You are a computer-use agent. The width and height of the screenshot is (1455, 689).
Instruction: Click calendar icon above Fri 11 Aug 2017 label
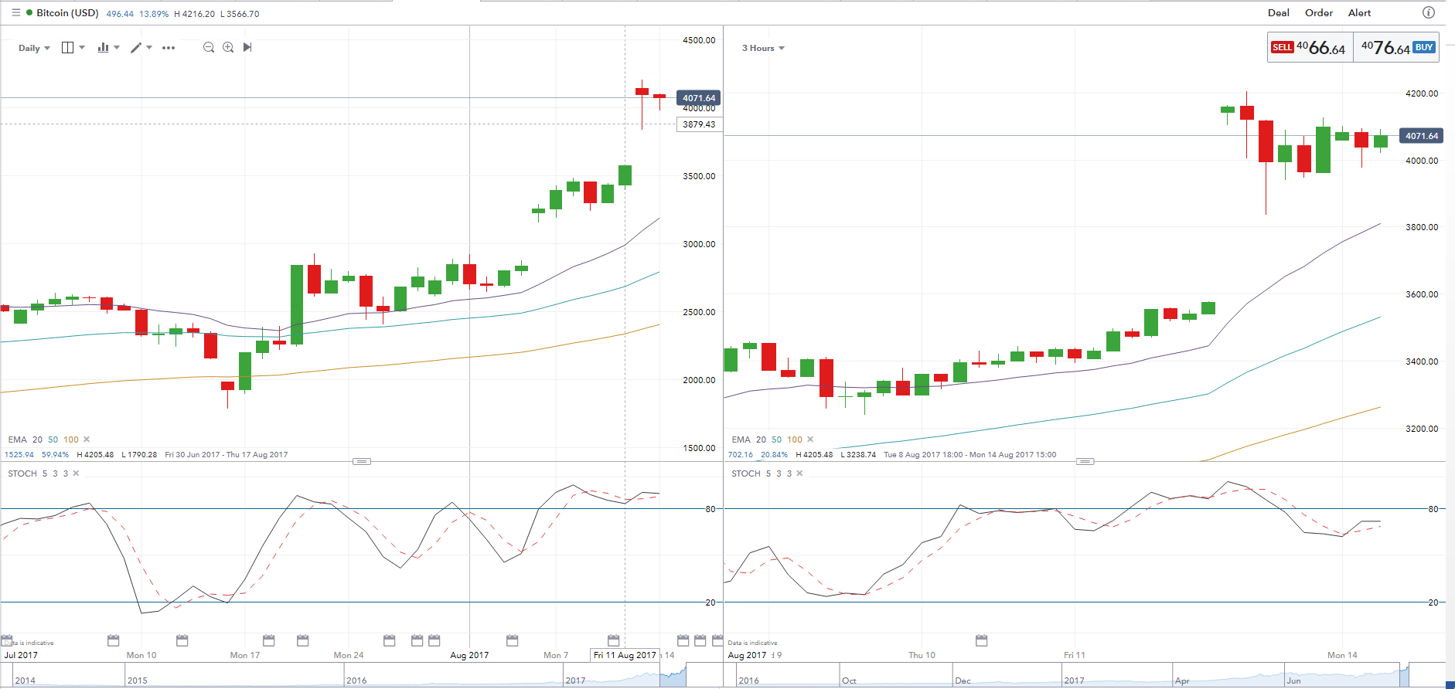(614, 640)
